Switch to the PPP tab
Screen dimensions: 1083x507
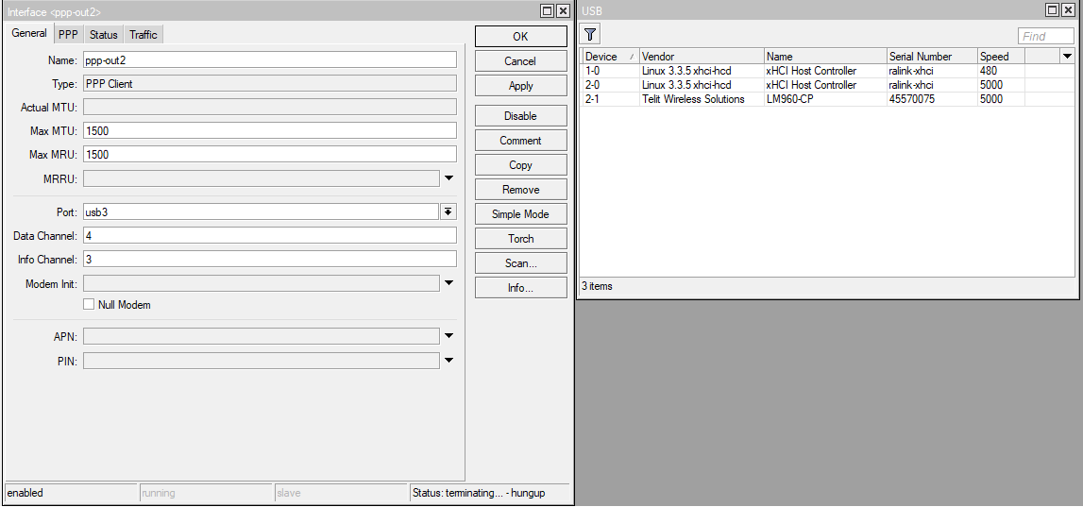(x=68, y=35)
